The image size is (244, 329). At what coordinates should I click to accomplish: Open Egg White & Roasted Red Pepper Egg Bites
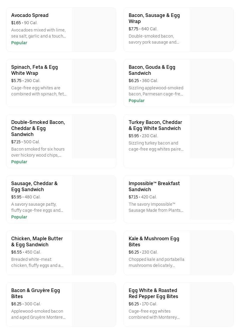(153, 293)
